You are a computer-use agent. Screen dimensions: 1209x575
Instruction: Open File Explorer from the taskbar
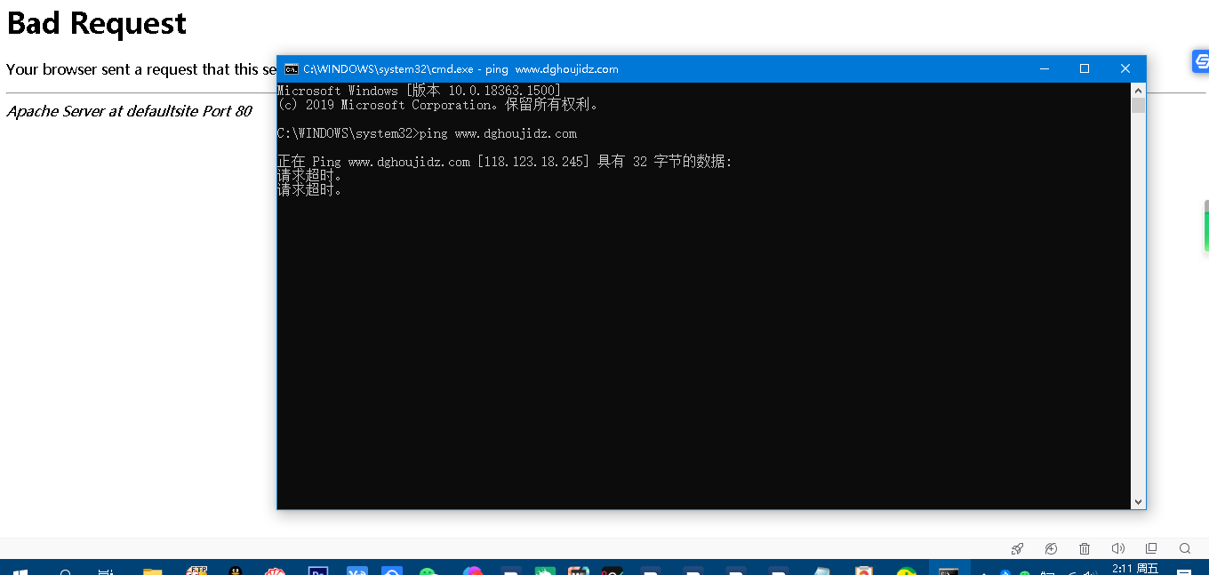click(x=153, y=571)
